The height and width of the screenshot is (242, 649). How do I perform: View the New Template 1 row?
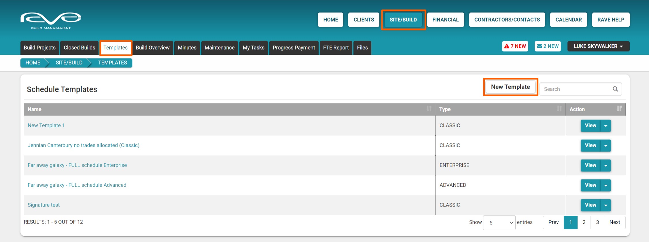[591, 126]
